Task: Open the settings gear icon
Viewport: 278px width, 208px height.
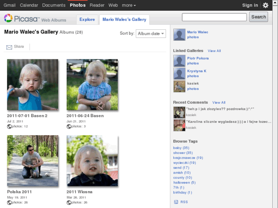Action: click(265, 5)
